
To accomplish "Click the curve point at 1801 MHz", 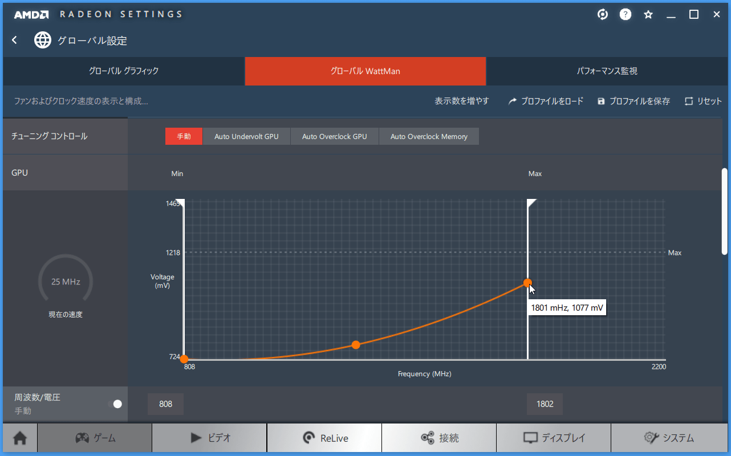I will point(527,283).
